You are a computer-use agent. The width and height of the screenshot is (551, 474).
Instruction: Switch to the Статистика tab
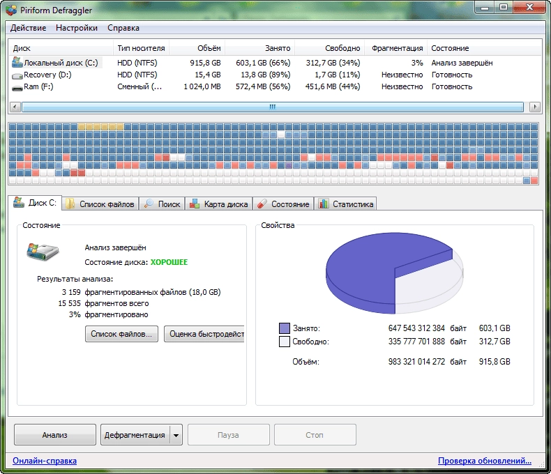point(346,204)
